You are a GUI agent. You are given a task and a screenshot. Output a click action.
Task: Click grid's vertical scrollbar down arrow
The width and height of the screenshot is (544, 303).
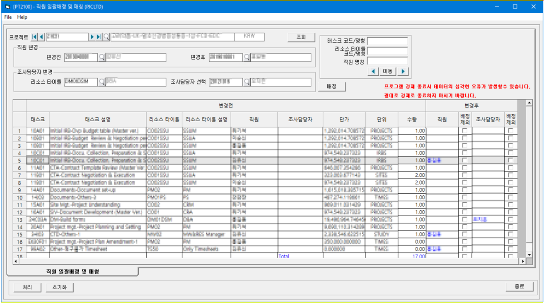click(529, 255)
